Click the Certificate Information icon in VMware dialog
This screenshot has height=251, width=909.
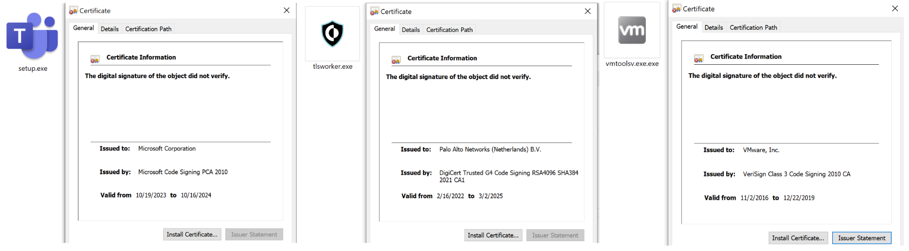(699, 59)
